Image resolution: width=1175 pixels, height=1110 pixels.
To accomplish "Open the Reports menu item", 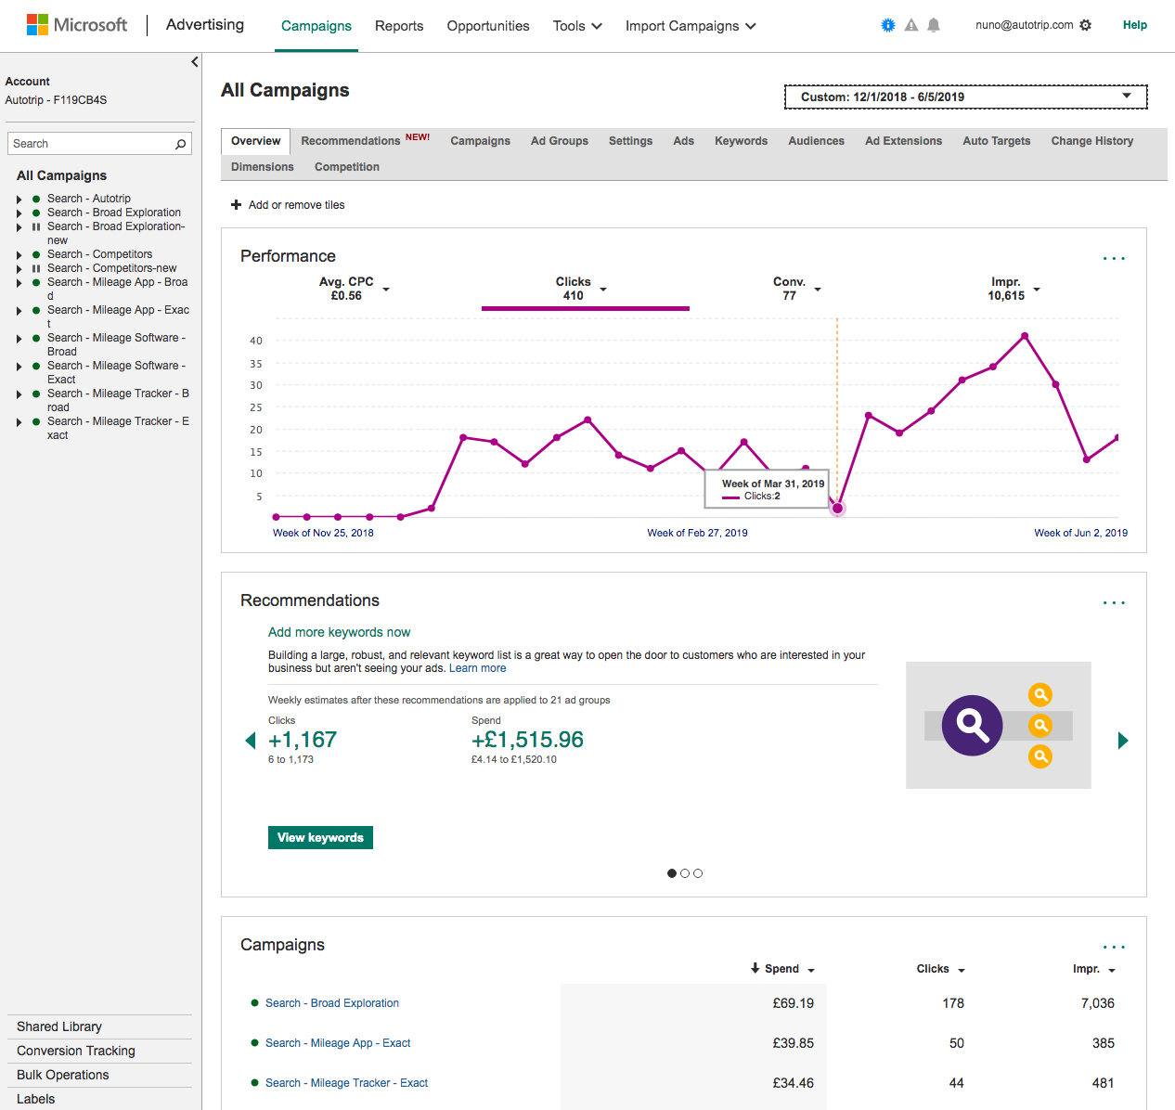I will (x=399, y=26).
